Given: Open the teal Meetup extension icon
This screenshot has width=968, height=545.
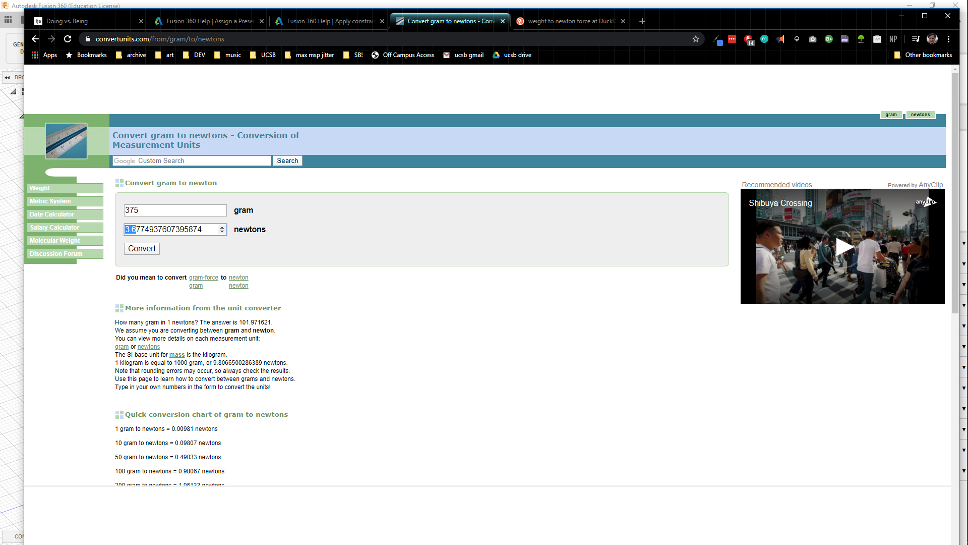Looking at the screenshot, I should pyautogui.click(x=765, y=39).
